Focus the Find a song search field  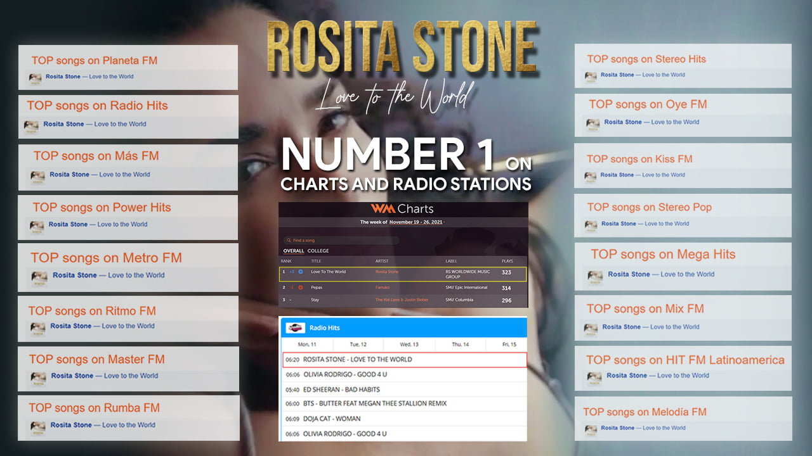pyautogui.click(x=341, y=241)
